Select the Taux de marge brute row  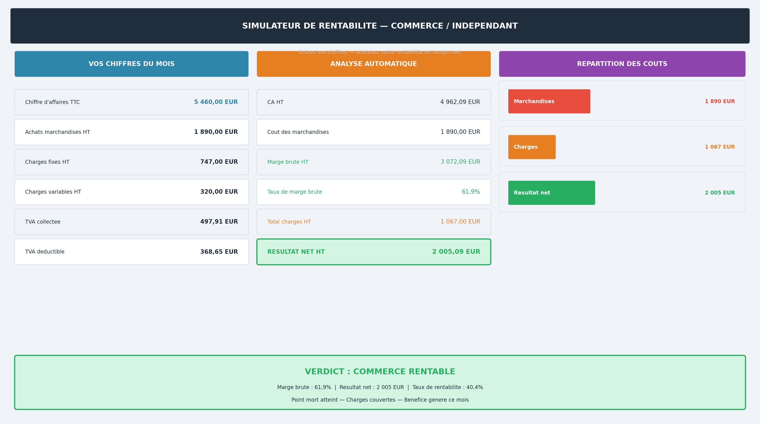(373, 192)
